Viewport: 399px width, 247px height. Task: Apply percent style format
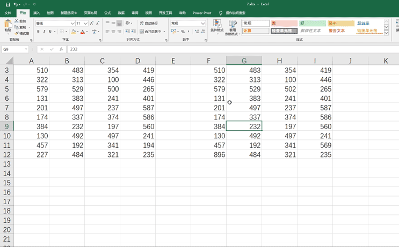(183, 32)
